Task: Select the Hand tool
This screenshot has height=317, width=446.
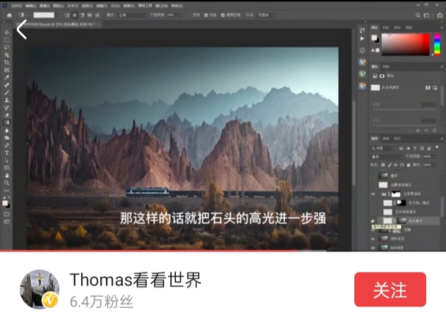Action: click(7, 175)
